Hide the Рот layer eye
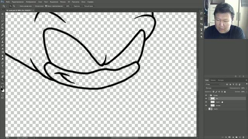 pos(206,98)
